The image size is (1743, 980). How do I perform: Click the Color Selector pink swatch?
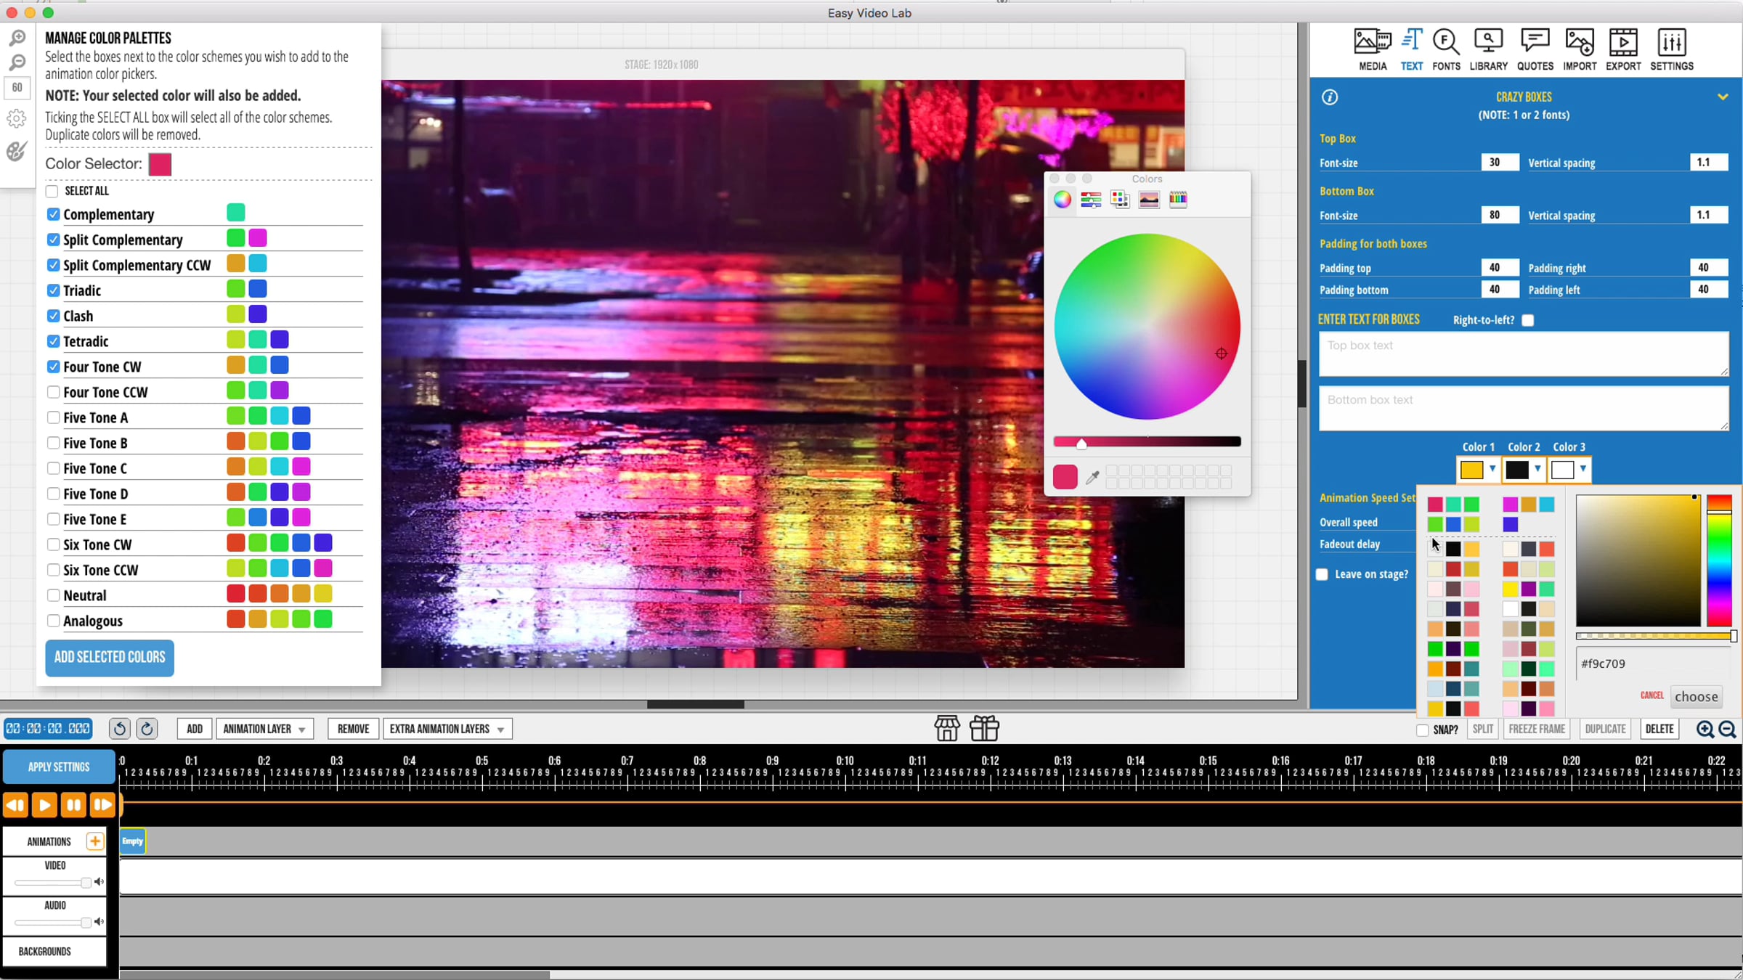[x=160, y=164]
